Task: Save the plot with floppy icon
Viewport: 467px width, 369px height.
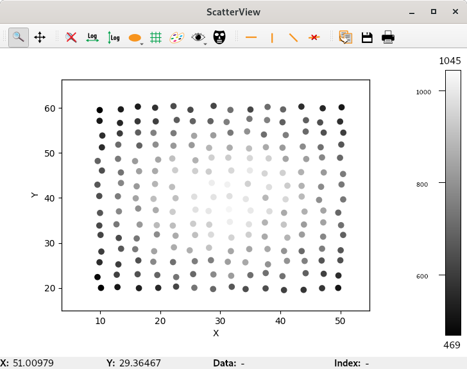Action: click(367, 37)
